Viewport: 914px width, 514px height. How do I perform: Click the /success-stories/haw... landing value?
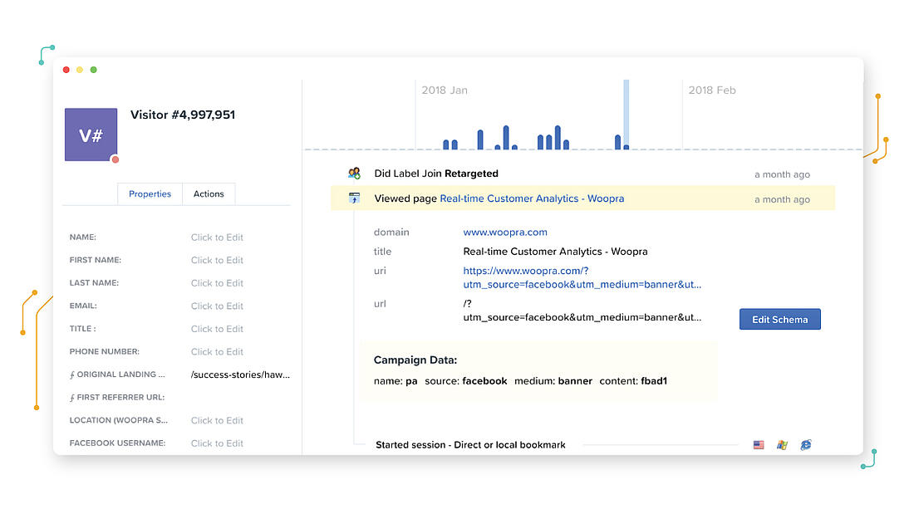(240, 374)
